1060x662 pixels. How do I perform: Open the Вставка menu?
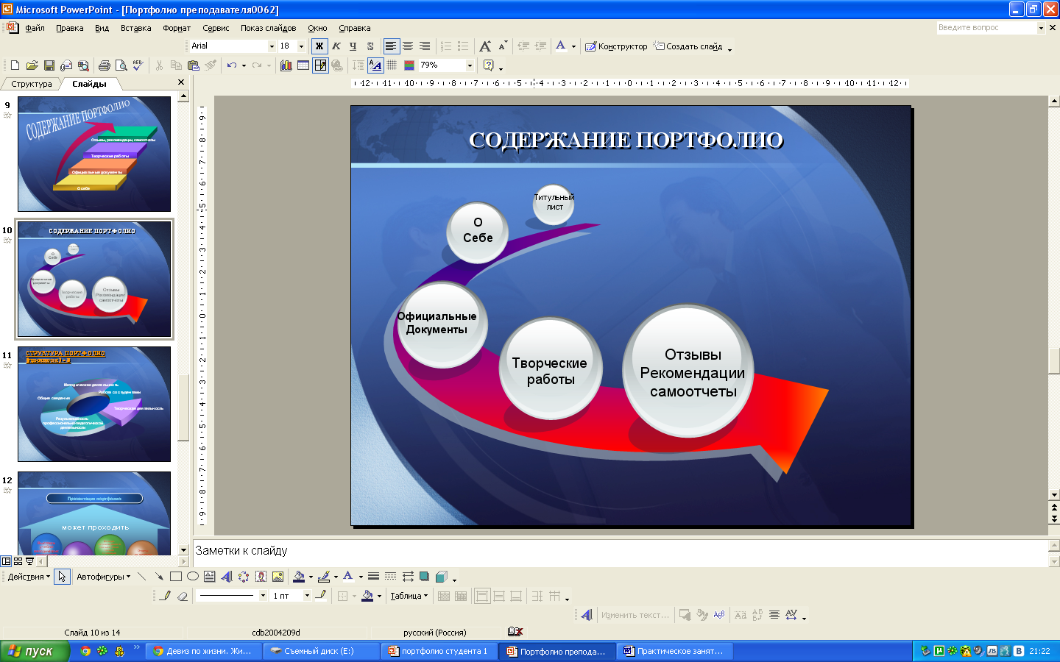(135, 28)
